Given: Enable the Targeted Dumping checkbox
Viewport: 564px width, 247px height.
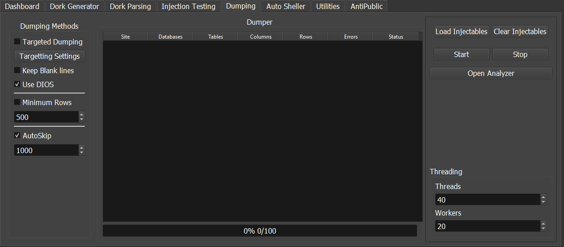Looking at the screenshot, I should [17, 42].
